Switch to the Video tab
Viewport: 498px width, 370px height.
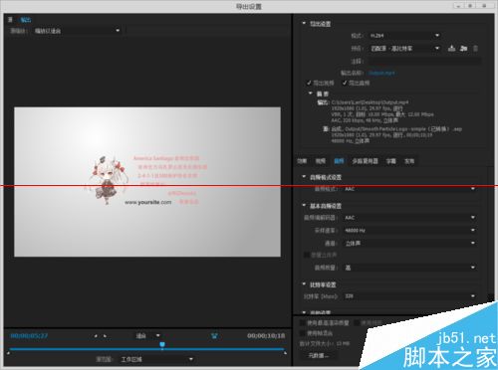(x=321, y=161)
